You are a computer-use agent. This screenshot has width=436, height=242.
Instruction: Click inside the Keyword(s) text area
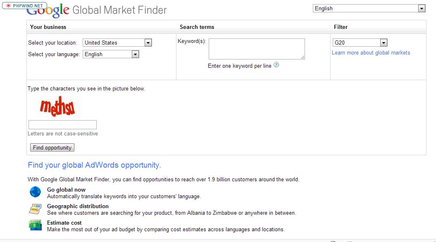[x=257, y=49]
